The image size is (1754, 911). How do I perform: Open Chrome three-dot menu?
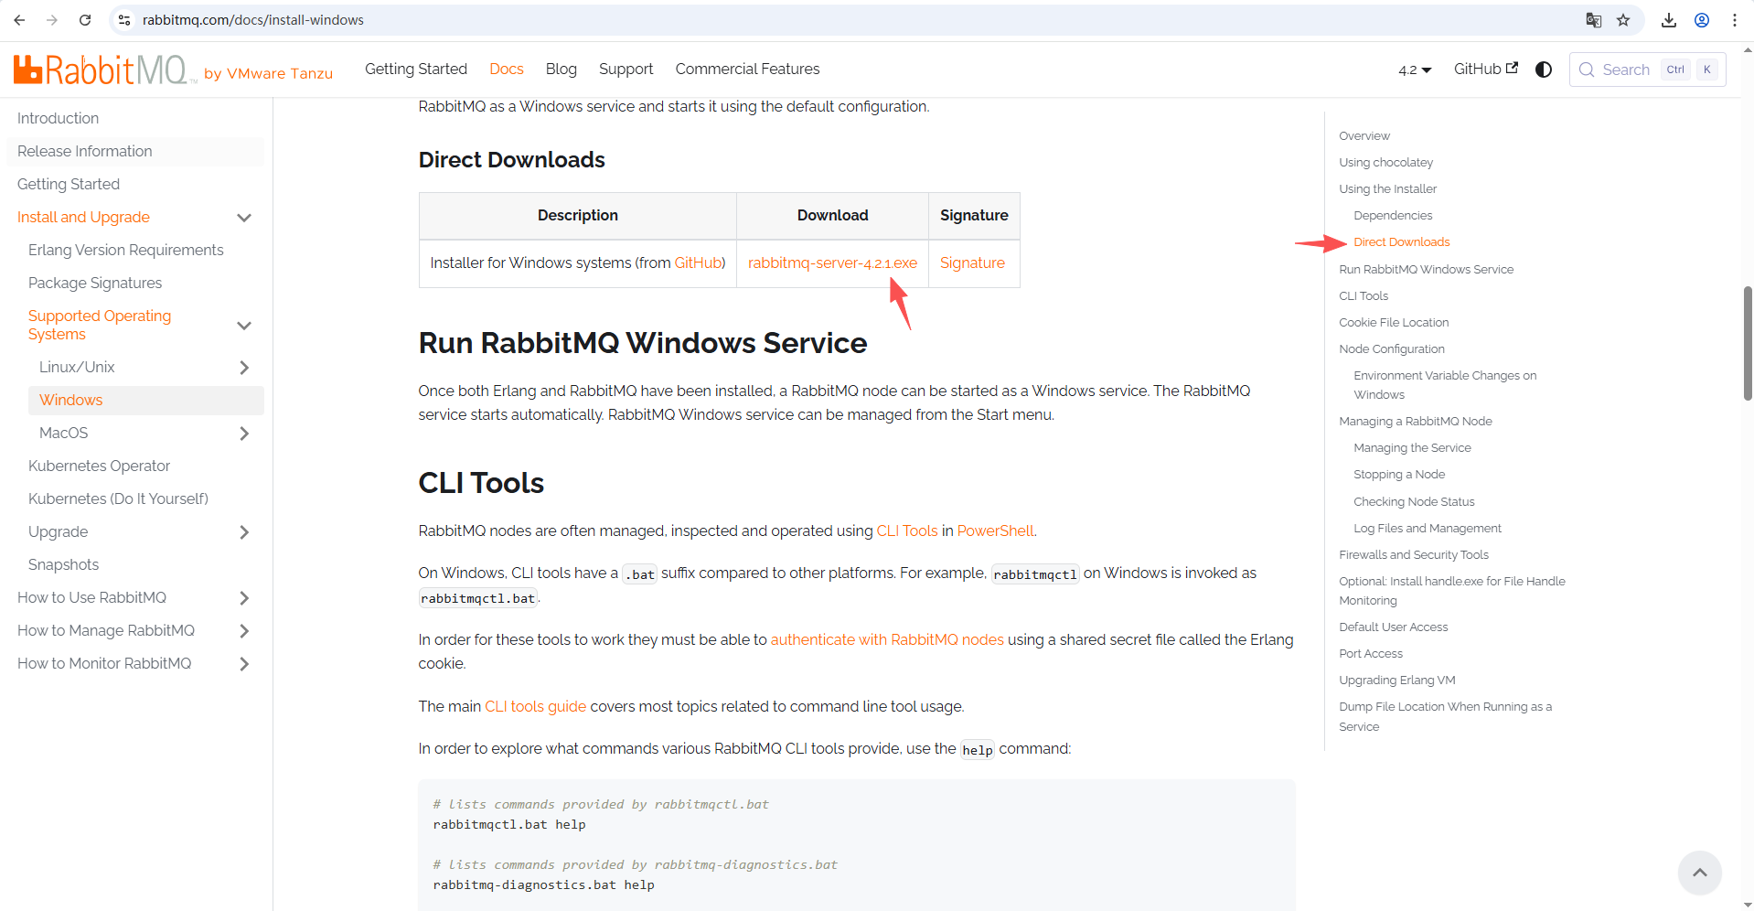(1735, 20)
